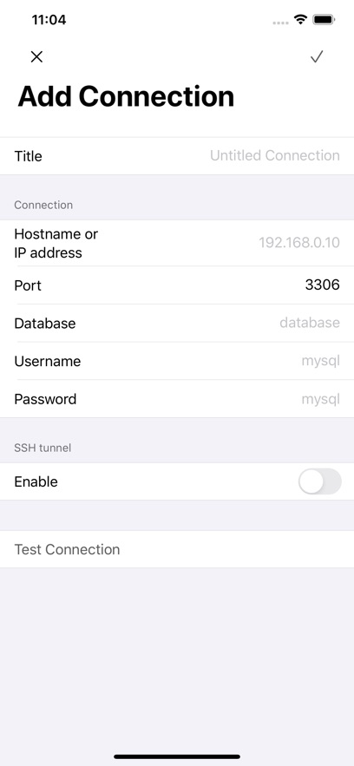Tap the X icon to cancel

(36, 57)
